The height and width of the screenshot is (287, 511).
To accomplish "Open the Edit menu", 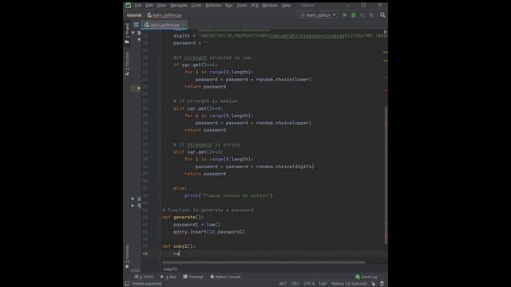I will coord(149,6).
